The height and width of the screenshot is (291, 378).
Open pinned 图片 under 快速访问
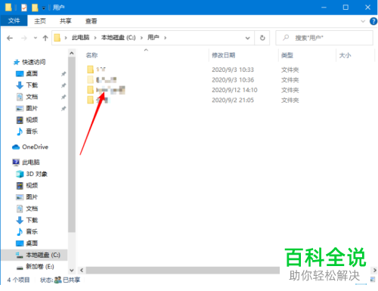(32, 108)
